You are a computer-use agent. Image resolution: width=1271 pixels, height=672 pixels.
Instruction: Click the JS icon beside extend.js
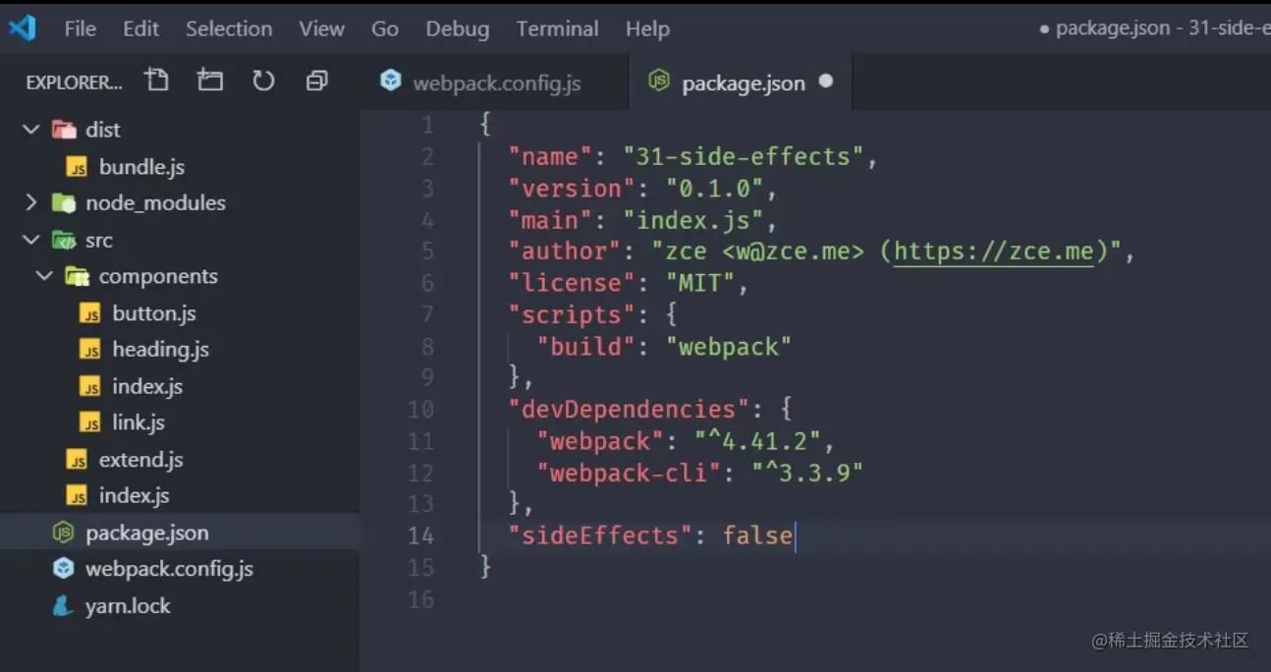[77, 460]
